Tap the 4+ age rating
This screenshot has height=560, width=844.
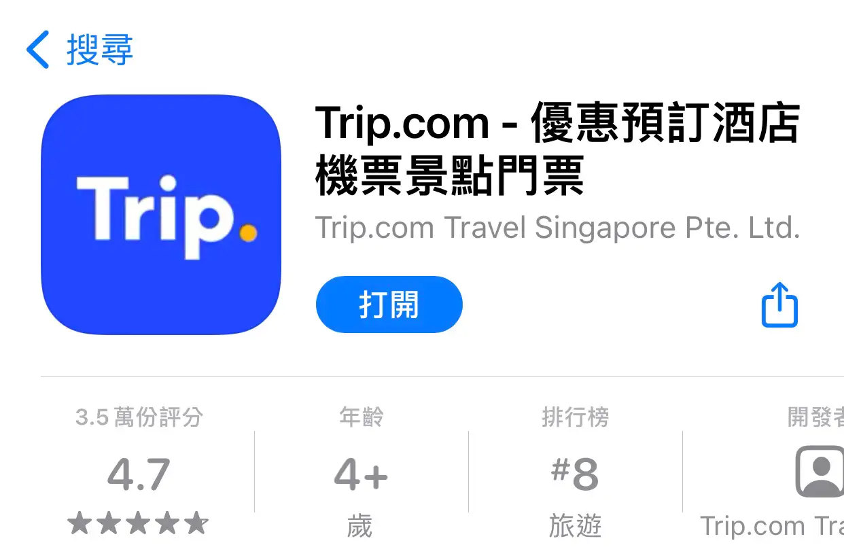361,474
